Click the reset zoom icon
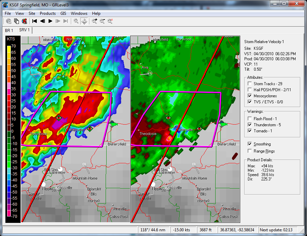 pyautogui.click(x=110, y=21)
